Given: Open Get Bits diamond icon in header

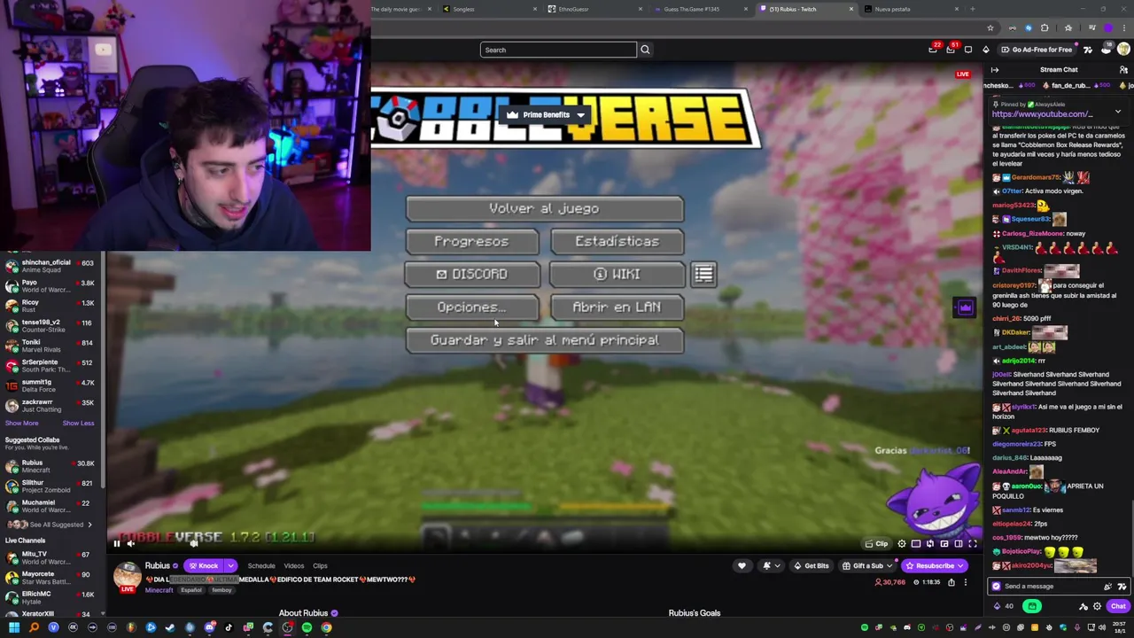Looking at the screenshot, I should [985, 50].
